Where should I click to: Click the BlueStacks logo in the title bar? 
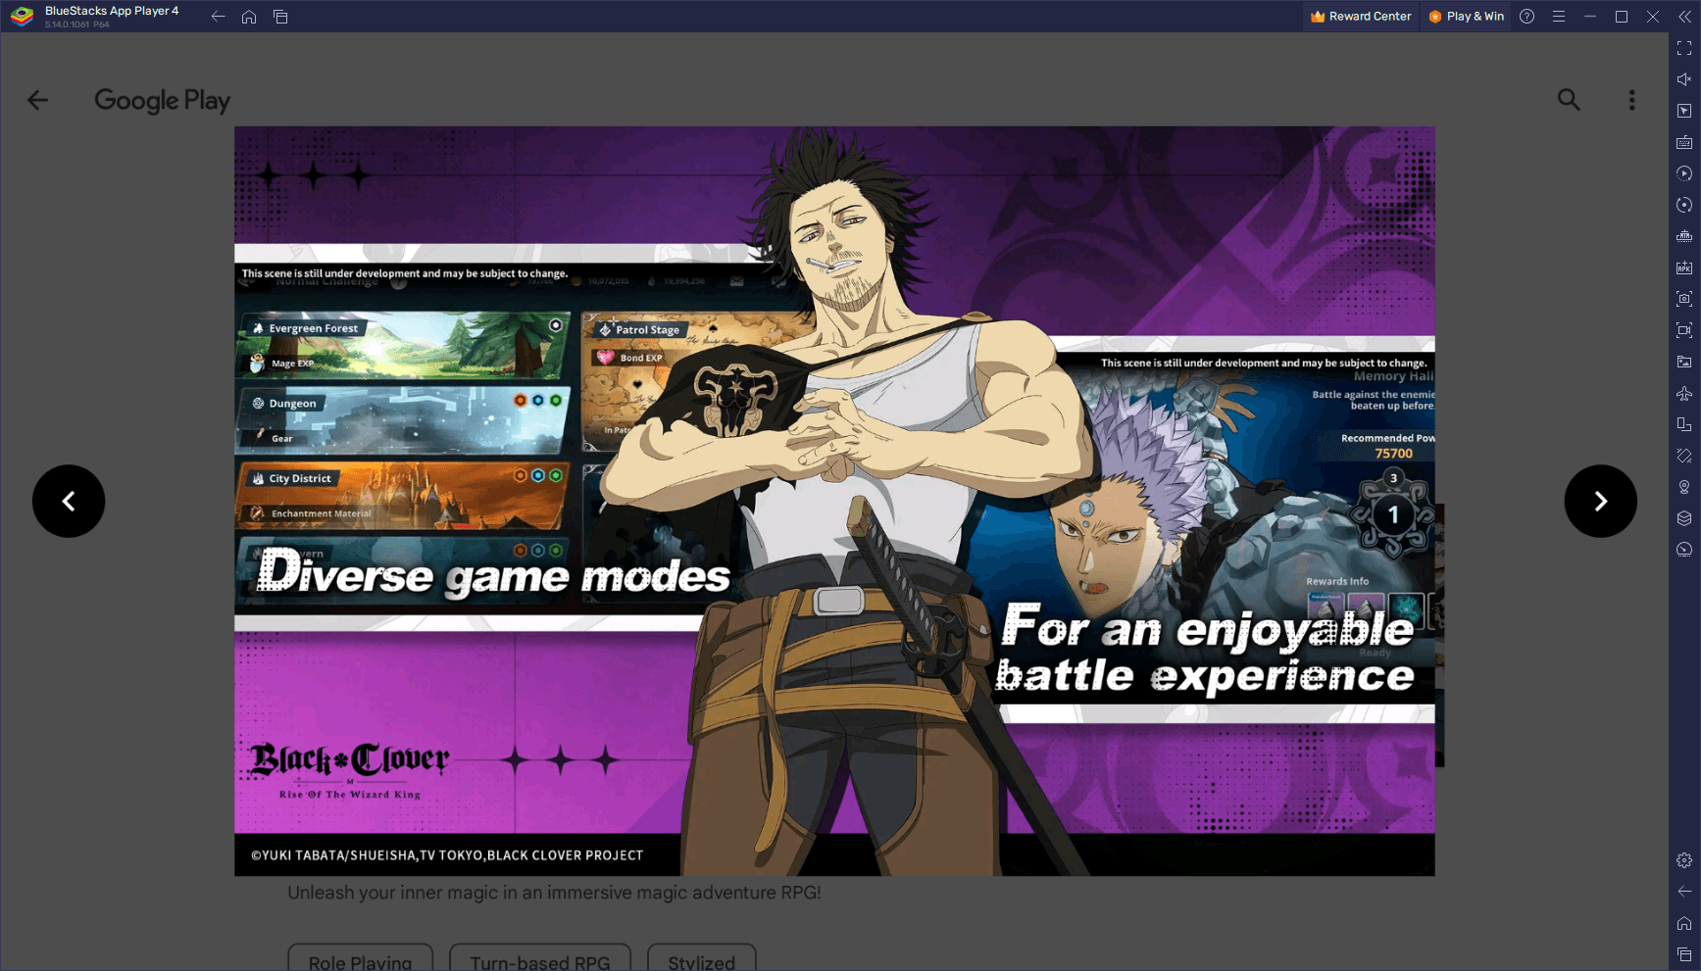(x=22, y=17)
